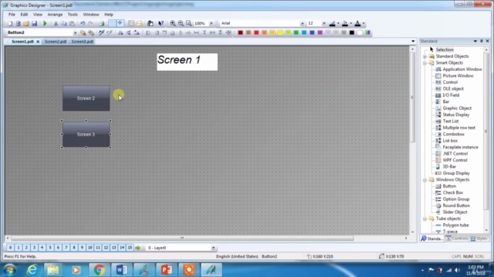Activate the What's This help pointer
Image resolution: width=494 pixels, height=277 pixels.
161,23
